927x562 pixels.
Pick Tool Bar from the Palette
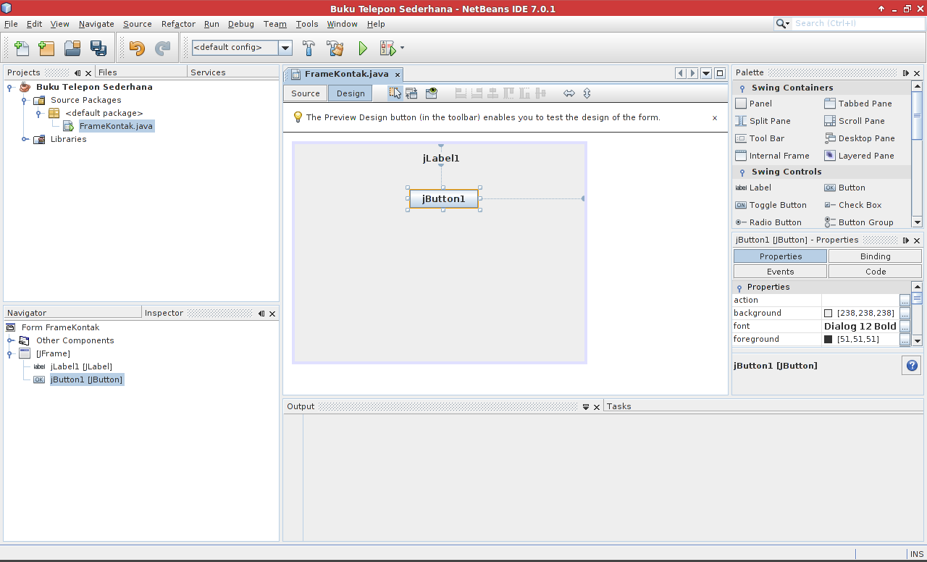point(760,138)
